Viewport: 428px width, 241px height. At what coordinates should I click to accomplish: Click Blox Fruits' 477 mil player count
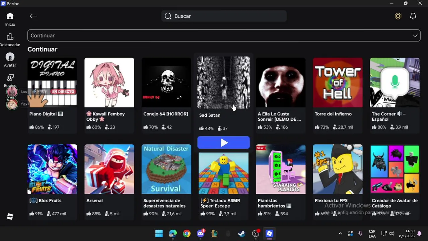(x=56, y=214)
